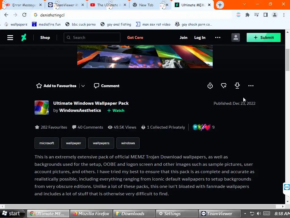Click the 40 Comments count
The image size is (290, 218).
(x=88, y=127)
